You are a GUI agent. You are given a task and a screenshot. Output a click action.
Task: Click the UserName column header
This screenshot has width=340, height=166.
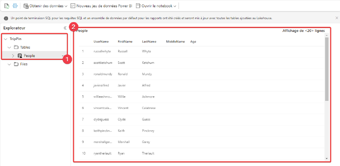click(x=101, y=42)
